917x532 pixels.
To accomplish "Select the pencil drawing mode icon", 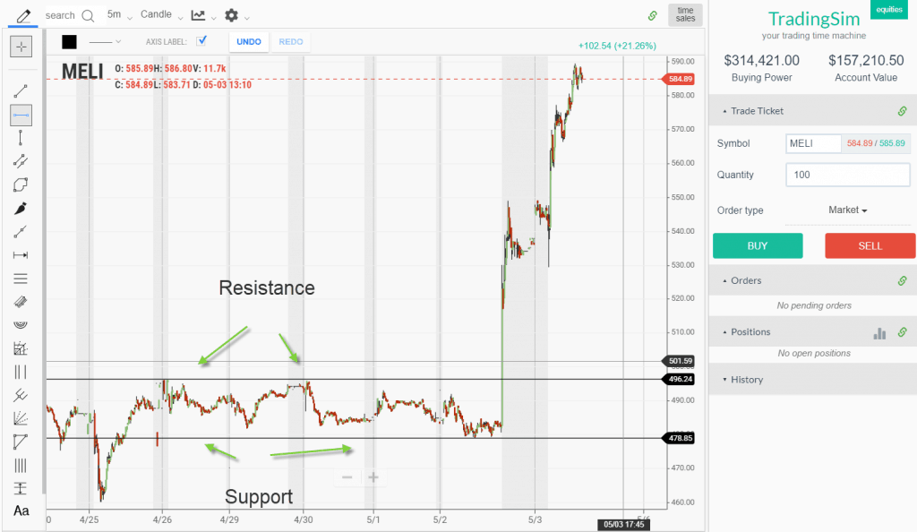I will pos(21,14).
